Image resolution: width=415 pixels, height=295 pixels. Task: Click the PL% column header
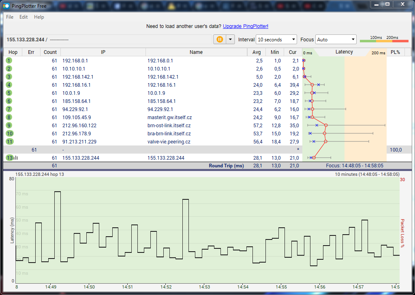pos(395,52)
